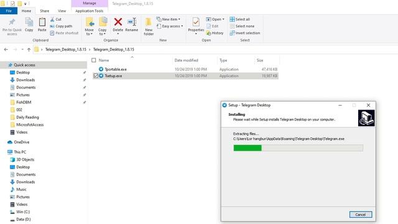The height and width of the screenshot is (224, 398).
Task: Go up one folder level arrow
Action: [x=29, y=50]
